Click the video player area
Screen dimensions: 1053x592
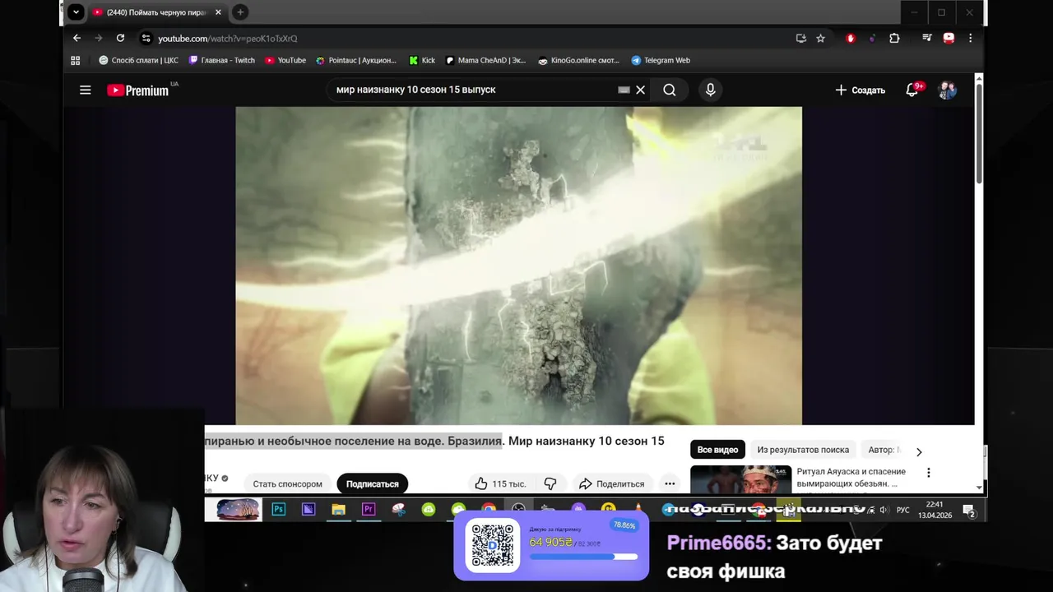click(518, 266)
